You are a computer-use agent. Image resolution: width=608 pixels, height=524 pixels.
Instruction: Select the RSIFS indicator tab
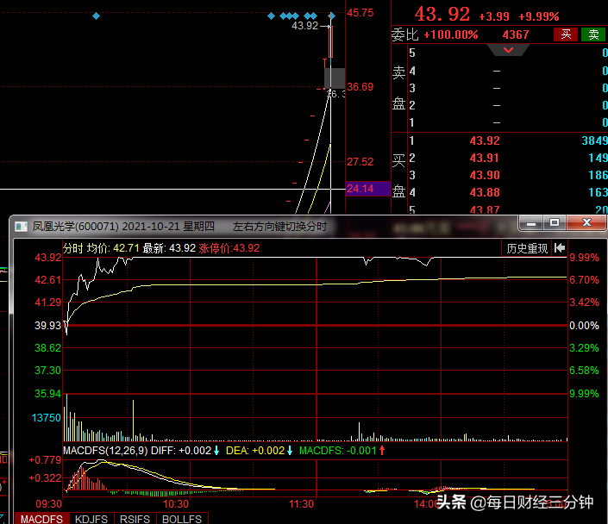135,519
